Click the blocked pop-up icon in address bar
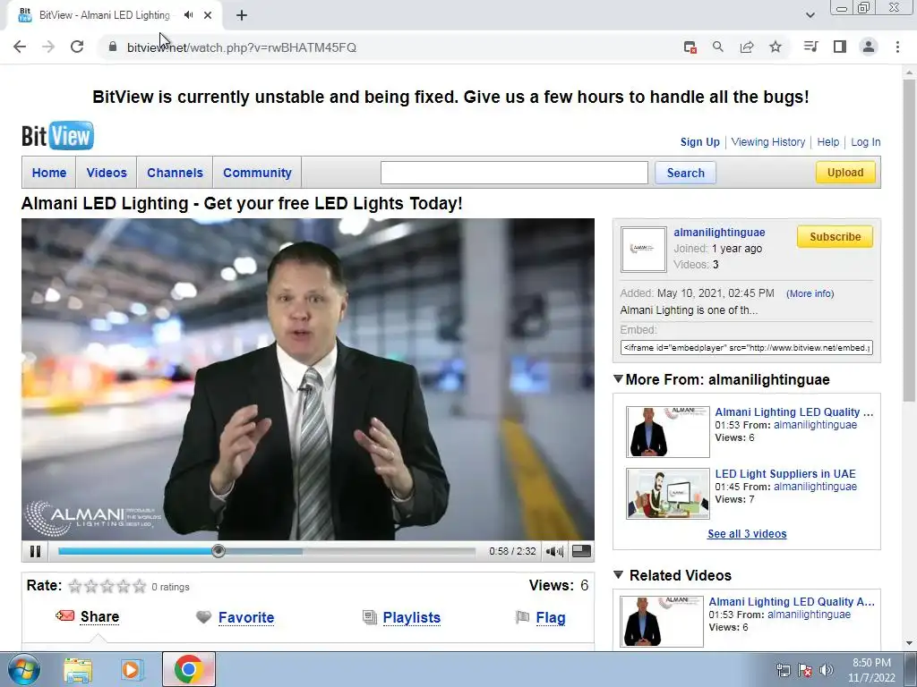This screenshot has height=687, width=917. tap(690, 47)
